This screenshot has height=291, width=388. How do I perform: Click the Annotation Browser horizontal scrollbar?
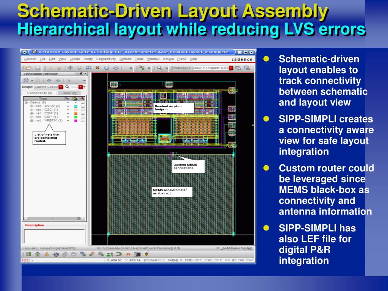pyautogui.click(x=54, y=219)
